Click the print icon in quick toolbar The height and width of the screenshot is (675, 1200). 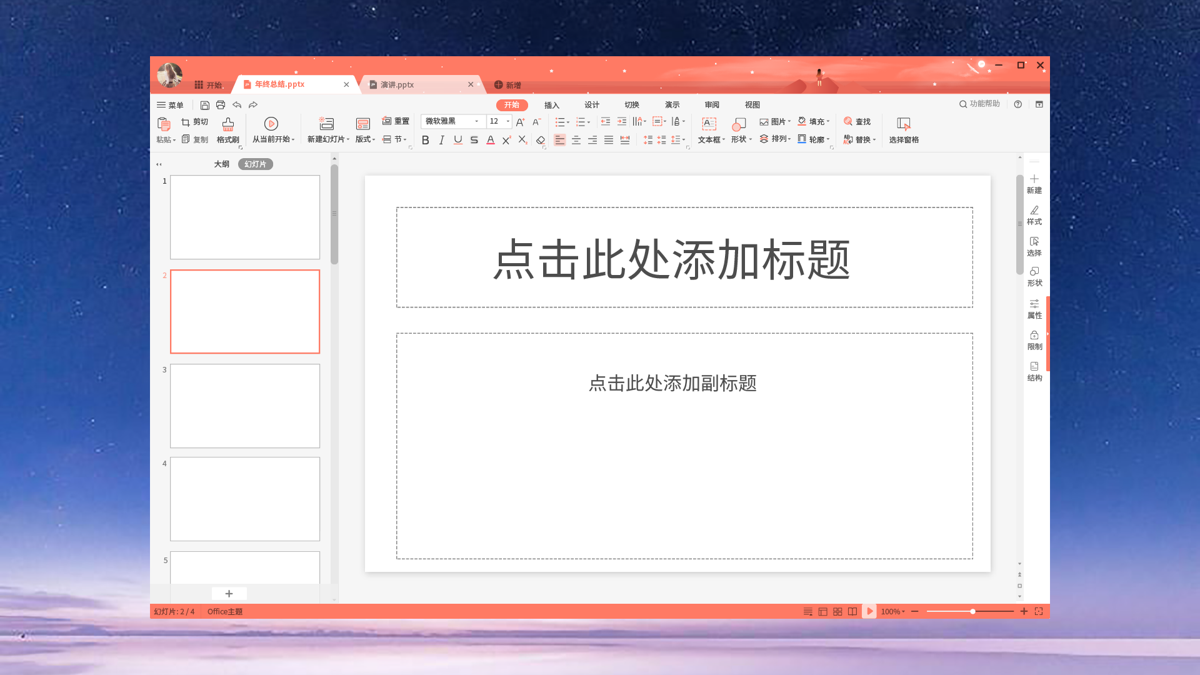coord(221,105)
